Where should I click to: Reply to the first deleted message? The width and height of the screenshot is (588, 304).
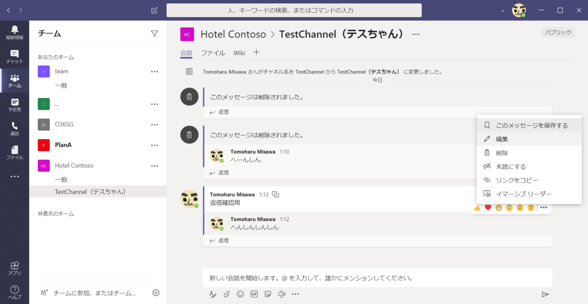click(x=219, y=112)
